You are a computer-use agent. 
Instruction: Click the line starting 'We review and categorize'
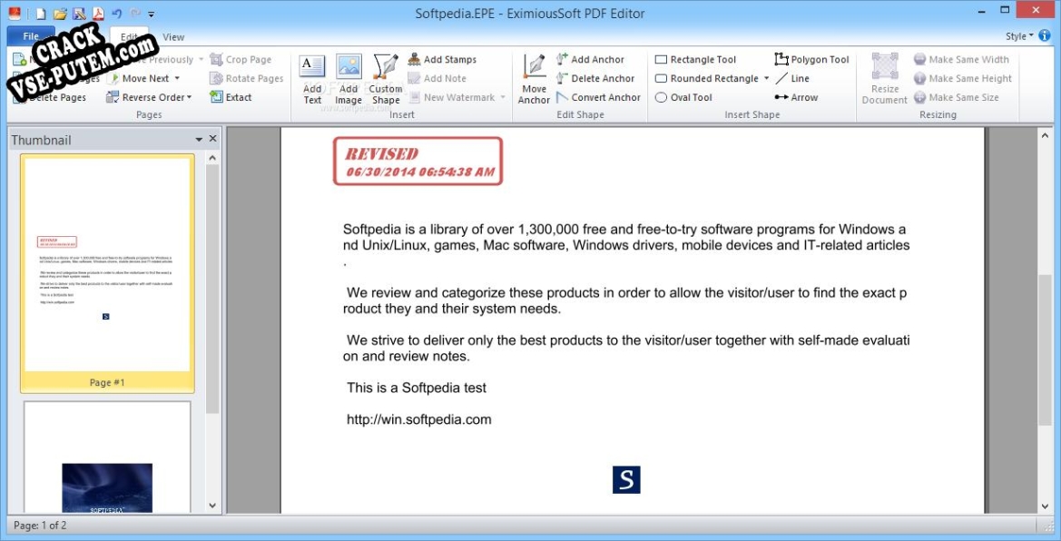tap(626, 293)
